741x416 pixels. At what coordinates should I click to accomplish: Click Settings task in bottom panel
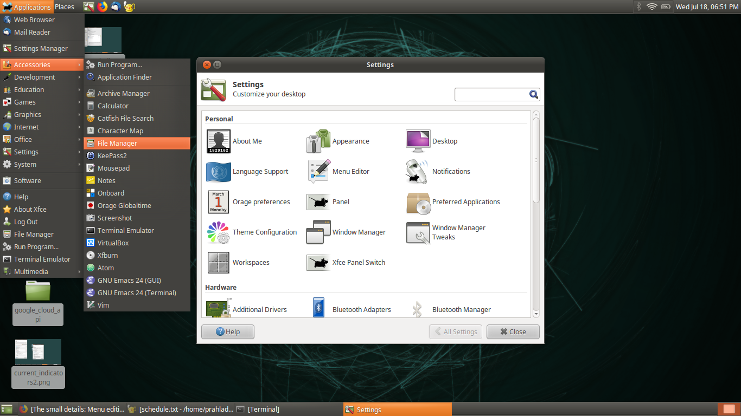click(x=397, y=409)
